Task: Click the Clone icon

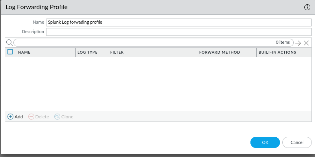Action: click(x=57, y=117)
